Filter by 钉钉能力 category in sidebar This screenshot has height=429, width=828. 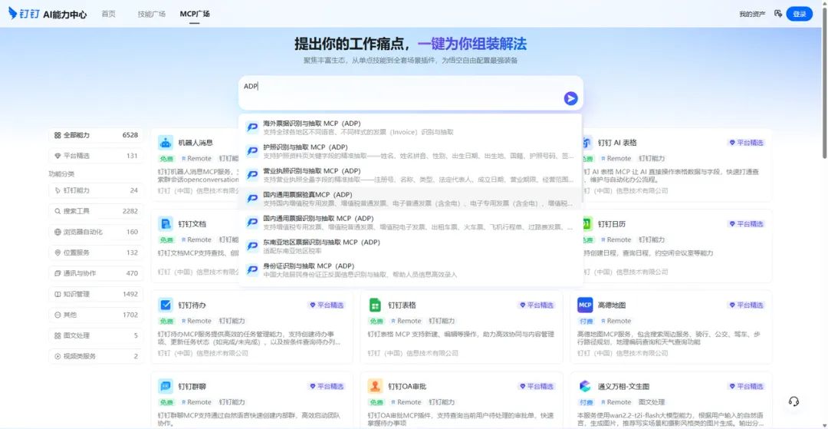click(x=96, y=190)
